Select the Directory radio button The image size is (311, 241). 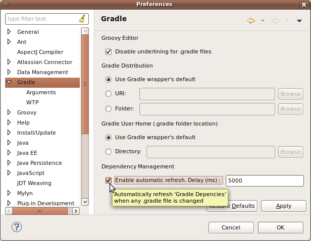click(x=109, y=152)
